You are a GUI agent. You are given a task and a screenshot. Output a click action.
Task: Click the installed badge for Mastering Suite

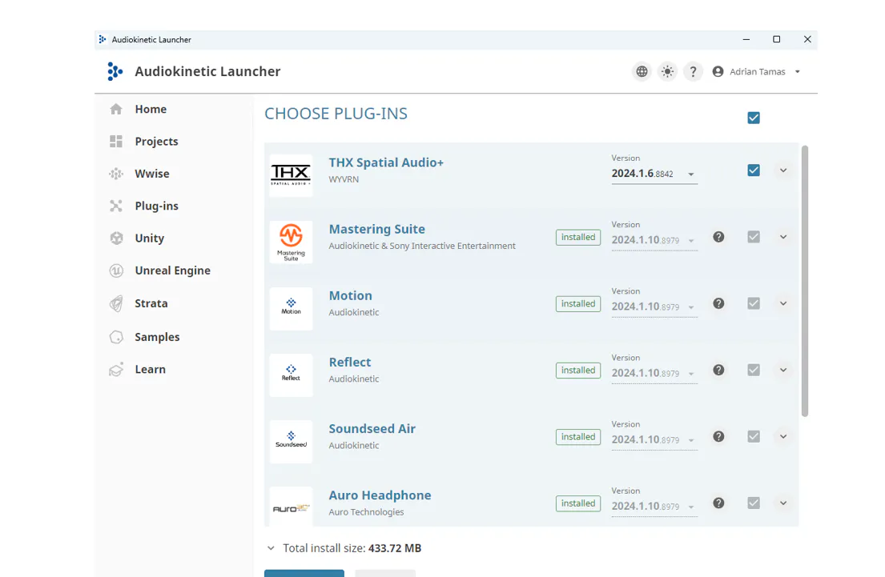[578, 237]
